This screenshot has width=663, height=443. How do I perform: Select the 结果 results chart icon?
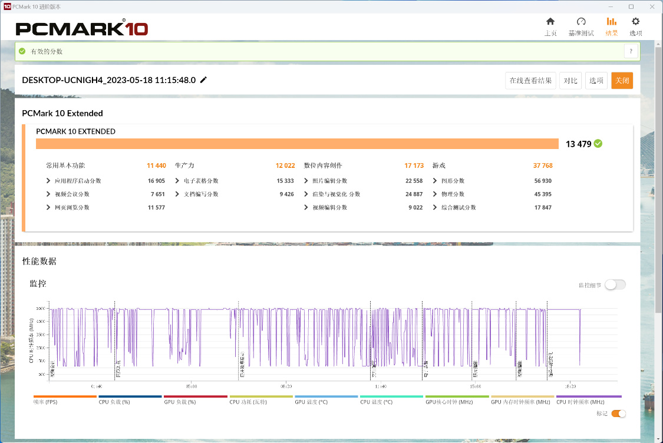click(611, 22)
